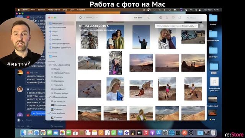Open Снимки экрана in the sidebar
This screenshot has width=245, height=138.
pyautogui.click(x=62, y=93)
